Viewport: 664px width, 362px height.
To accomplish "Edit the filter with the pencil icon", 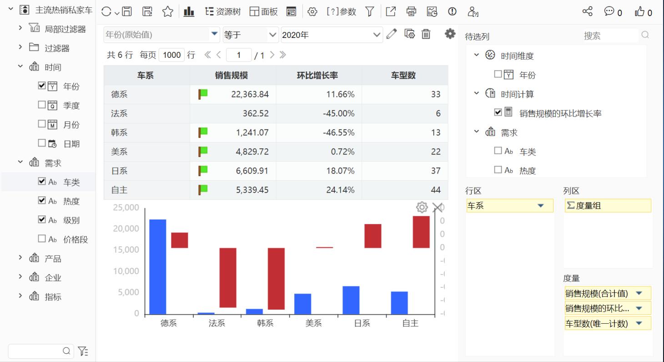I will tap(391, 34).
